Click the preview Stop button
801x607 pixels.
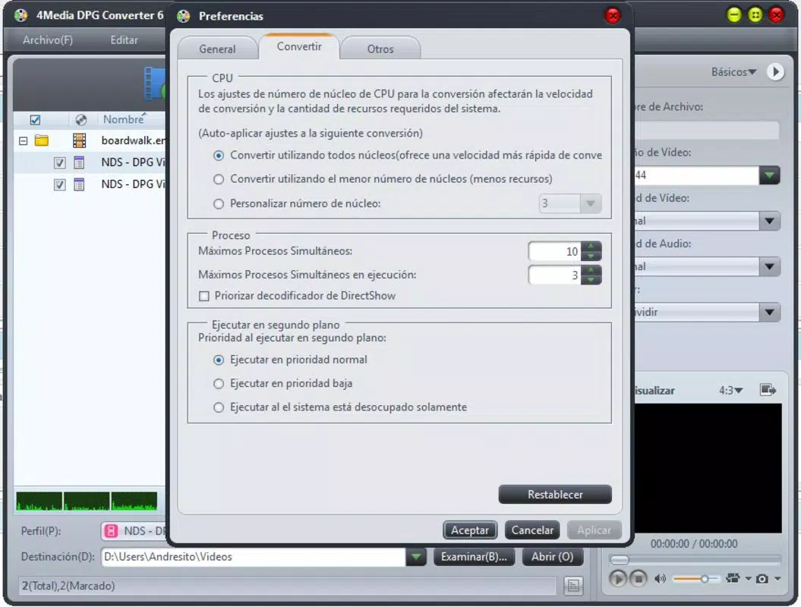tap(638, 579)
